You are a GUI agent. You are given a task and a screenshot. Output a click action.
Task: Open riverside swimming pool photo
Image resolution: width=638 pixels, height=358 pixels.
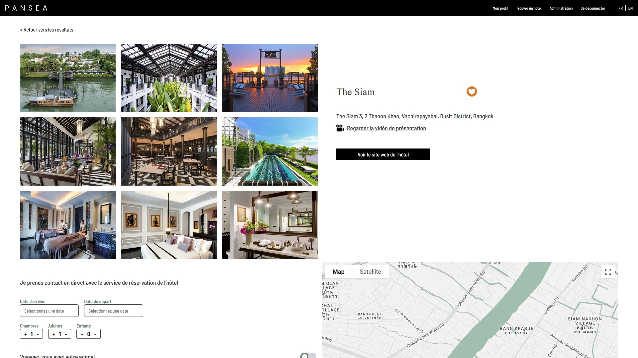point(270,151)
